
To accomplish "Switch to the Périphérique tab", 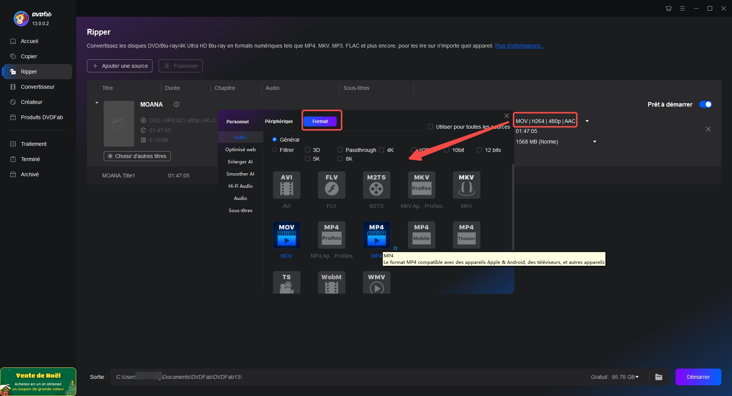I will 279,121.
